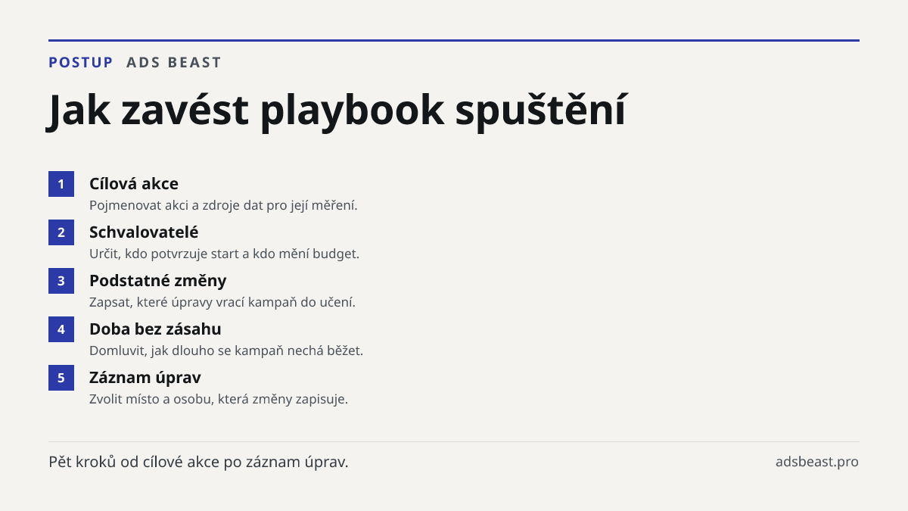Open the adsbeast.pro link
908x511 pixels.
tap(817, 462)
